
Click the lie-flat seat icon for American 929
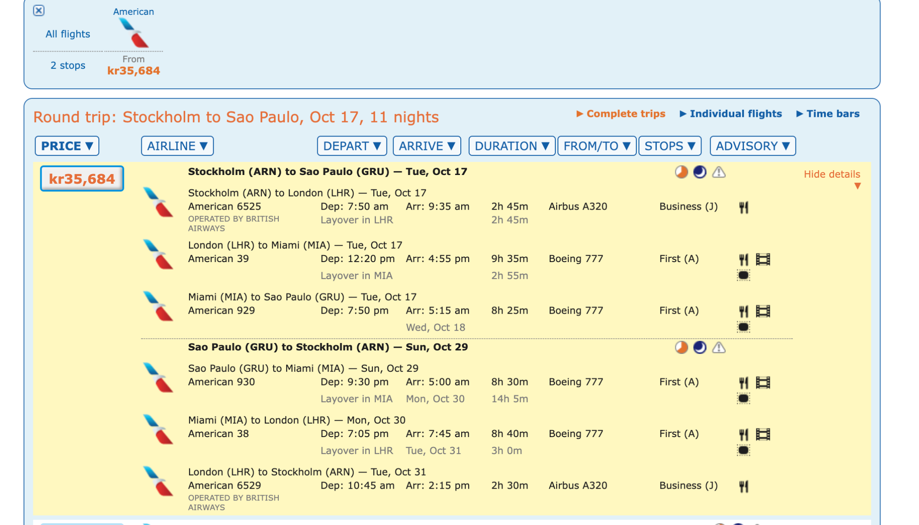pyautogui.click(x=744, y=327)
